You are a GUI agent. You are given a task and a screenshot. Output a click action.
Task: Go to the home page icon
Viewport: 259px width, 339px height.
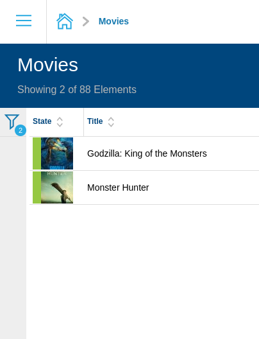click(65, 21)
